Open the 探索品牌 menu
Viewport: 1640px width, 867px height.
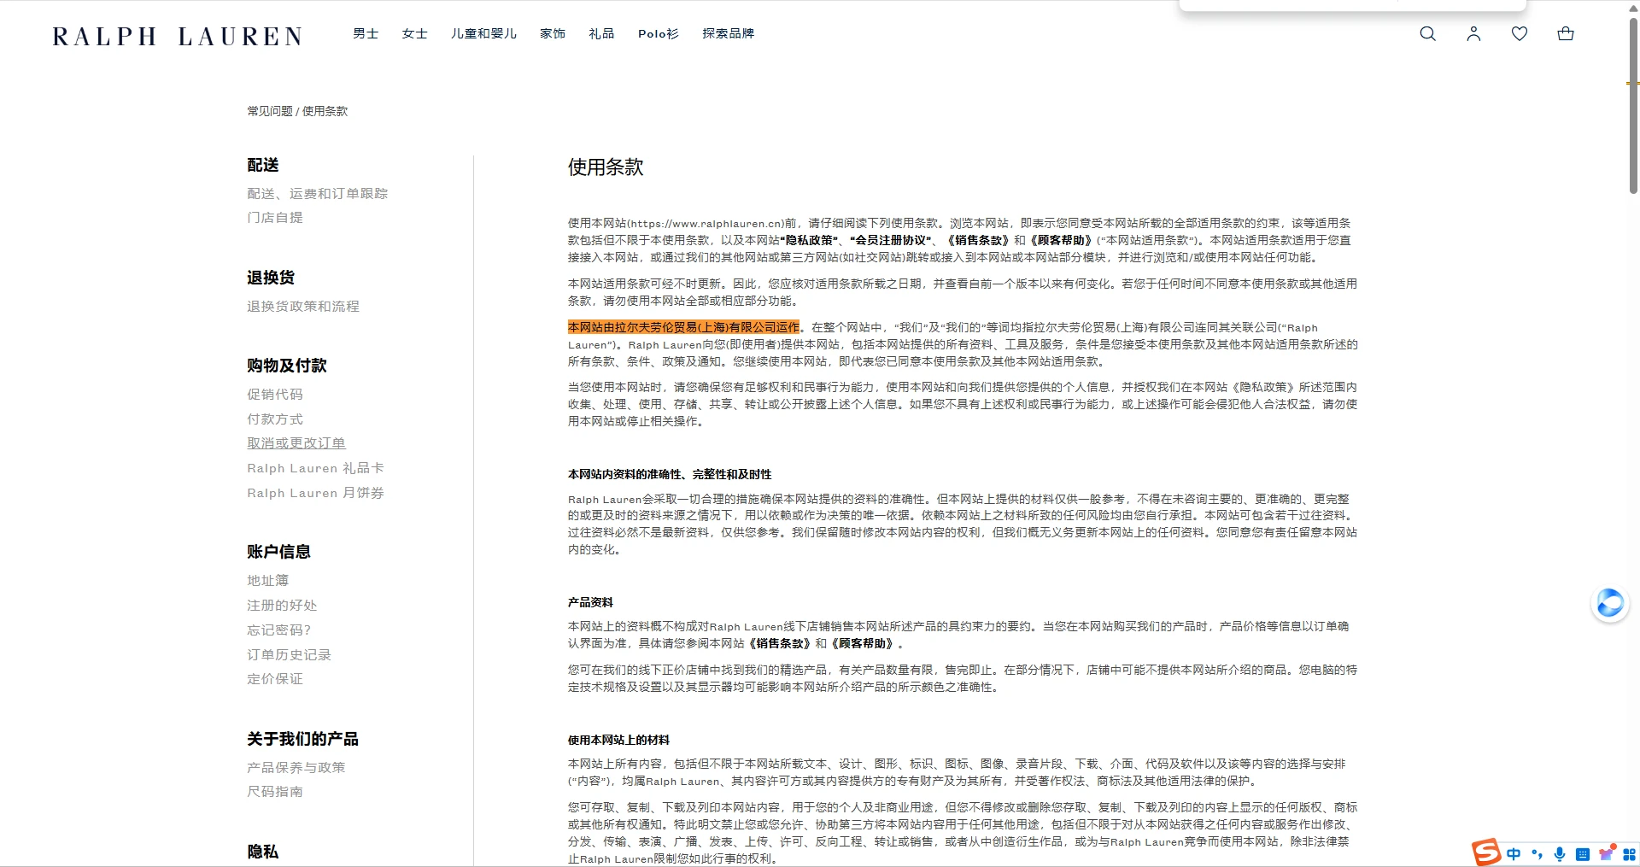click(x=728, y=34)
